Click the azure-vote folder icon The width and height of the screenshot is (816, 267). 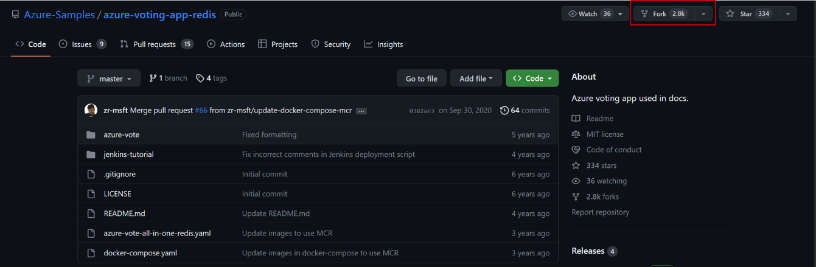[x=91, y=135]
